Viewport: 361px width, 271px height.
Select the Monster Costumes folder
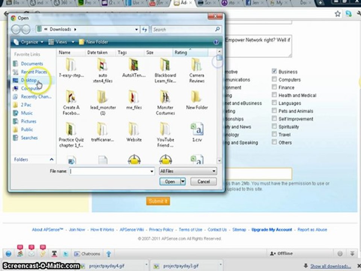tap(165, 103)
